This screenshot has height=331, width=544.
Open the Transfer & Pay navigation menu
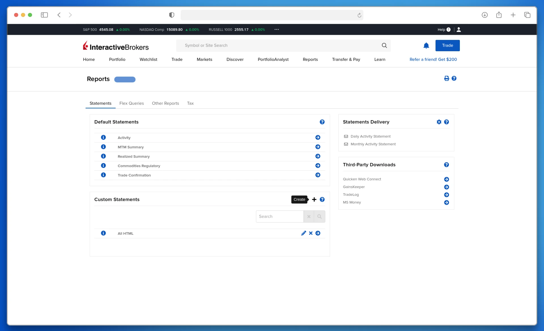point(346,59)
